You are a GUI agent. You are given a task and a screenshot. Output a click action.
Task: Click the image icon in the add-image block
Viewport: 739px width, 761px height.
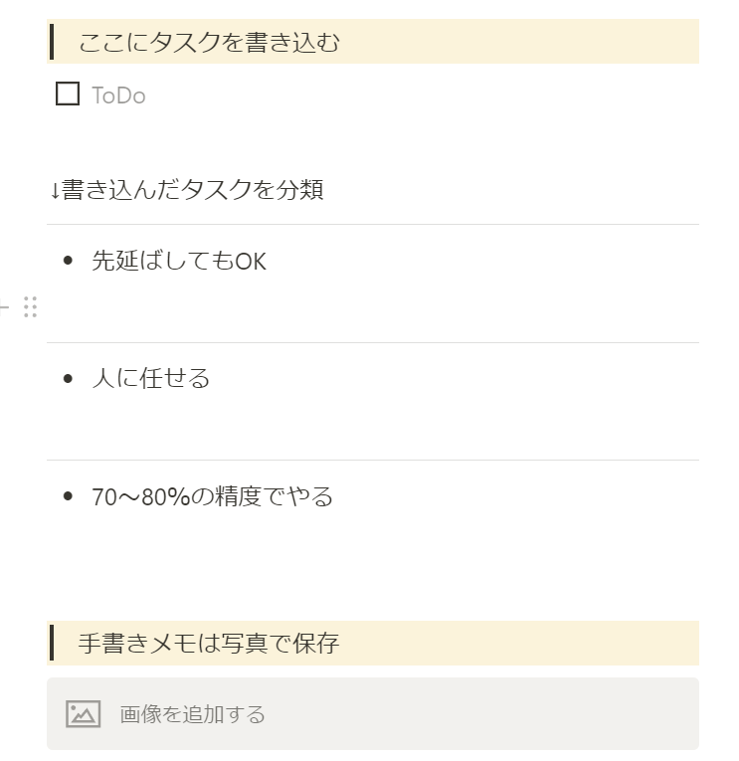(83, 714)
